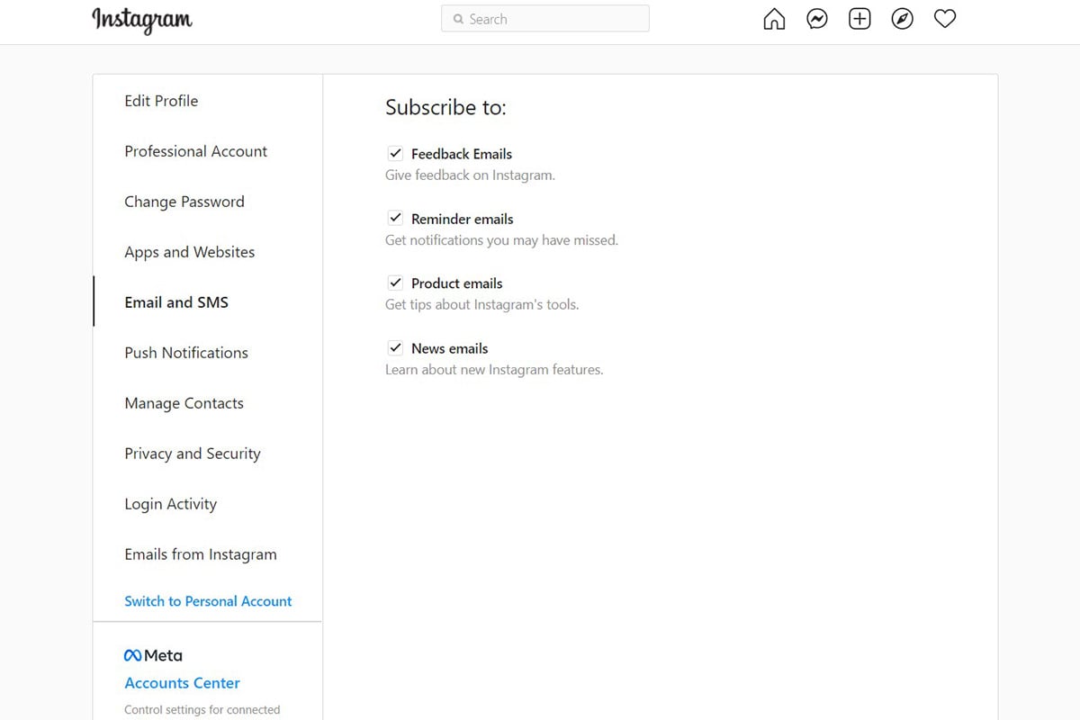Go to the Instagram home feed icon
This screenshot has width=1080, height=720.
774,19
